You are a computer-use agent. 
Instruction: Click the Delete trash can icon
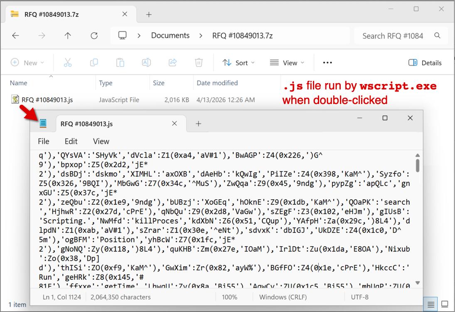[199, 63]
